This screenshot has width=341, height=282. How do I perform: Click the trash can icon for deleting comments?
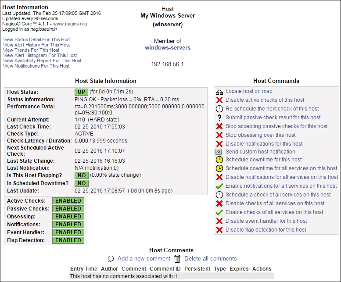177,259
